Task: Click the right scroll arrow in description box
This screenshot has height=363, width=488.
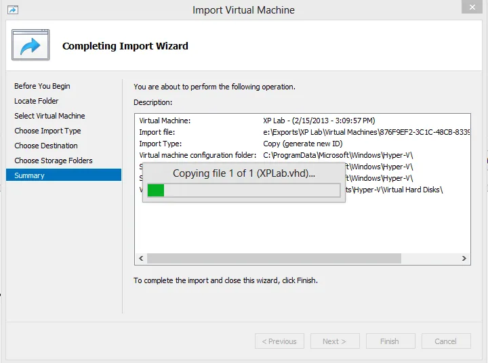Action: (x=464, y=258)
